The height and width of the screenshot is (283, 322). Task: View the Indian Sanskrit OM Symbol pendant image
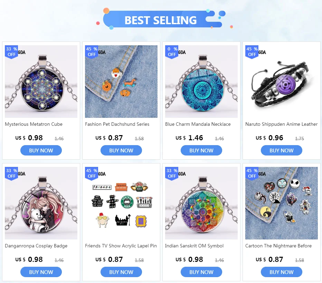pos(201,203)
